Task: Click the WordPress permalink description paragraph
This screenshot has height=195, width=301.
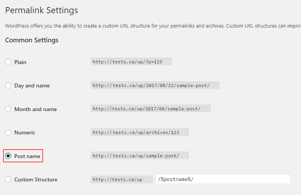Action: (153, 26)
